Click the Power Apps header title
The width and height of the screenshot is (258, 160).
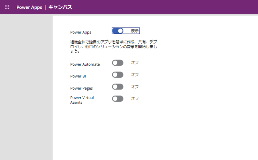pyautogui.click(x=29, y=7)
